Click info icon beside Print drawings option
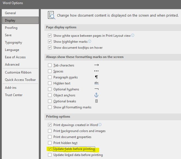This screenshot has height=159, width=181. 100,125
